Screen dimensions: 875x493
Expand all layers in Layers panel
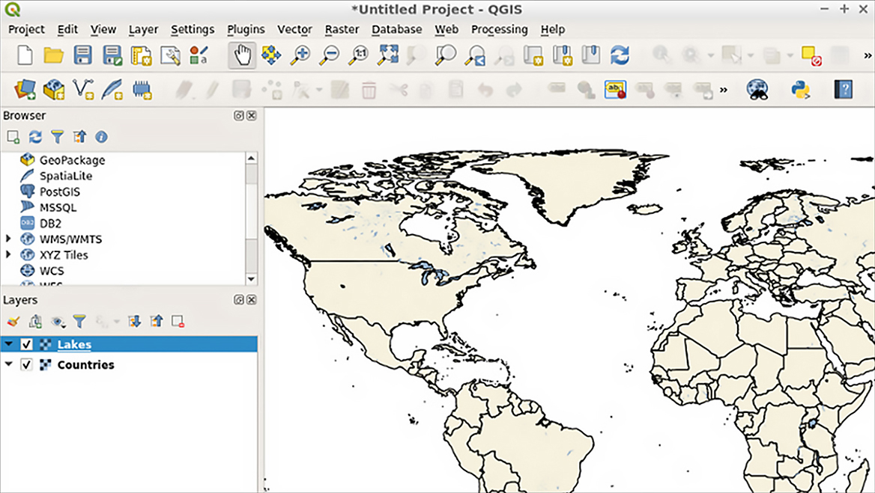tap(134, 322)
